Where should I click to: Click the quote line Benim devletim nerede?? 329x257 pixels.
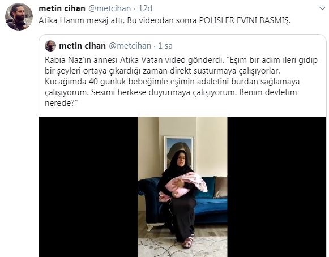pos(171,97)
